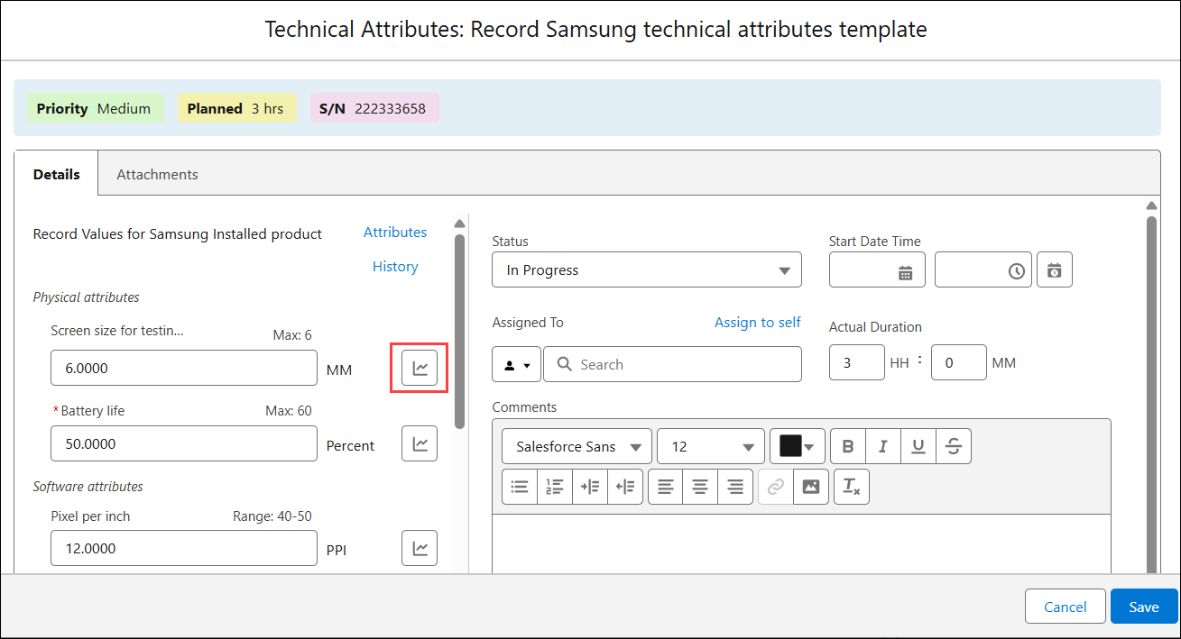Insert an image into comments
The height and width of the screenshot is (639, 1181).
tap(811, 487)
